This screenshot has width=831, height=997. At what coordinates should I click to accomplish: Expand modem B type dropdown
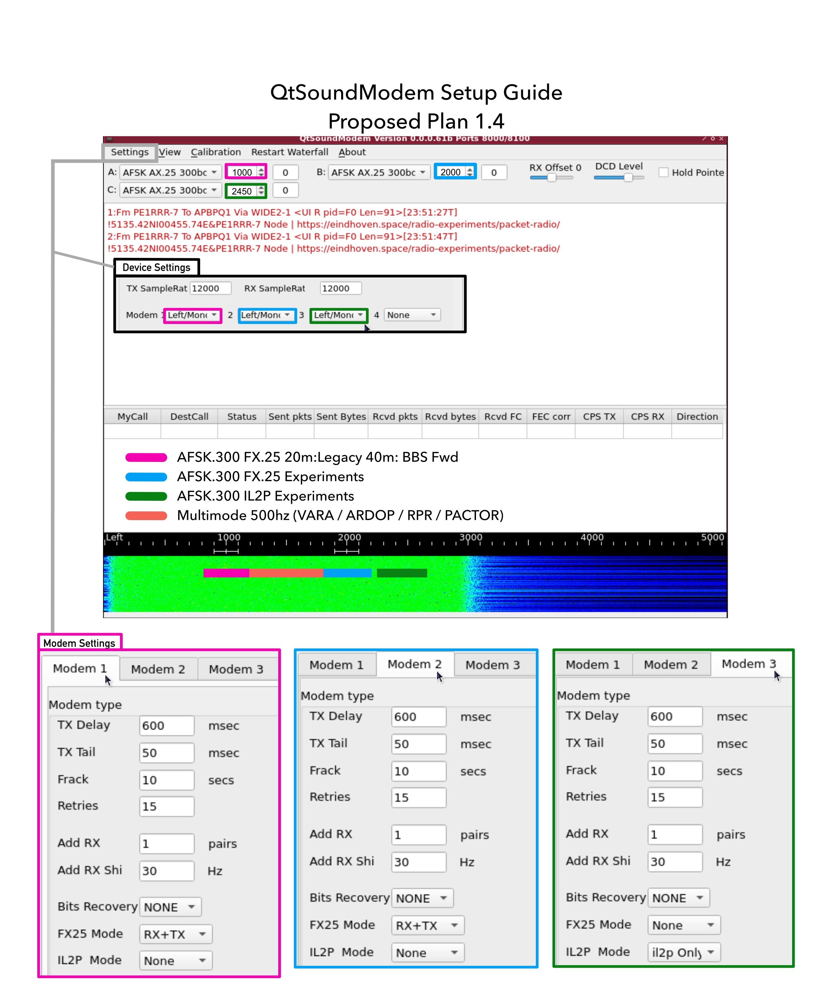[379, 172]
